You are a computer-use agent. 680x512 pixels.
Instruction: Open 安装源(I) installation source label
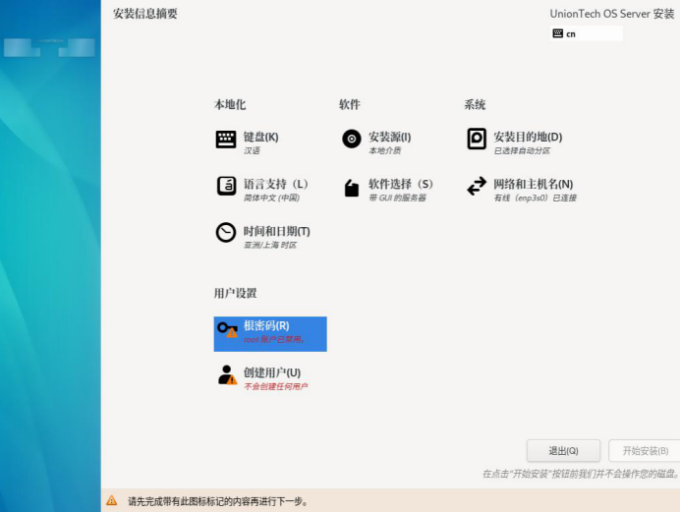389,137
